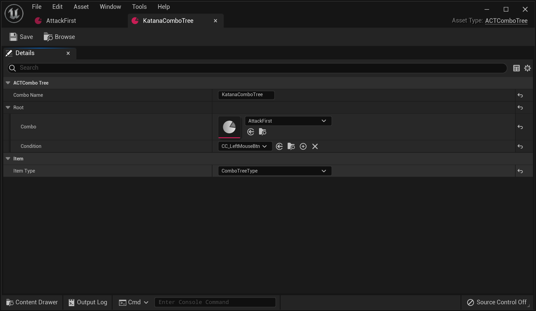Open the Asset menu
Viewport: 536px width, 311px height.
click(81, 7)
